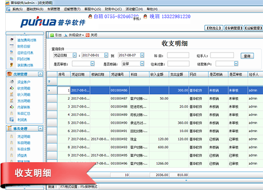Click the 科目余额 sidebar icon
Image resolution: width=263 pixels, height=190 pixels.
point(12,149)
